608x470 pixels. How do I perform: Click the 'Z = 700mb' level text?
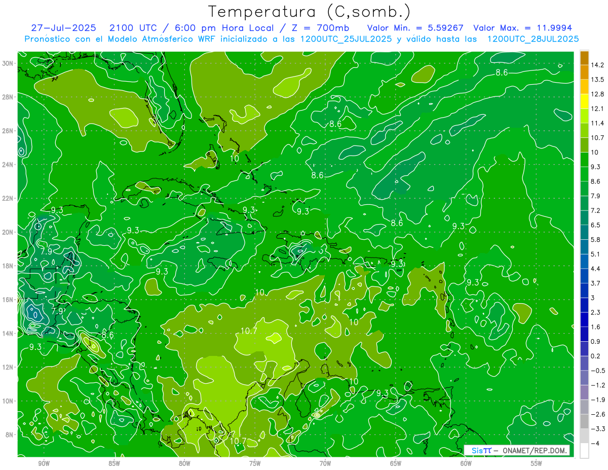point(320,28)
